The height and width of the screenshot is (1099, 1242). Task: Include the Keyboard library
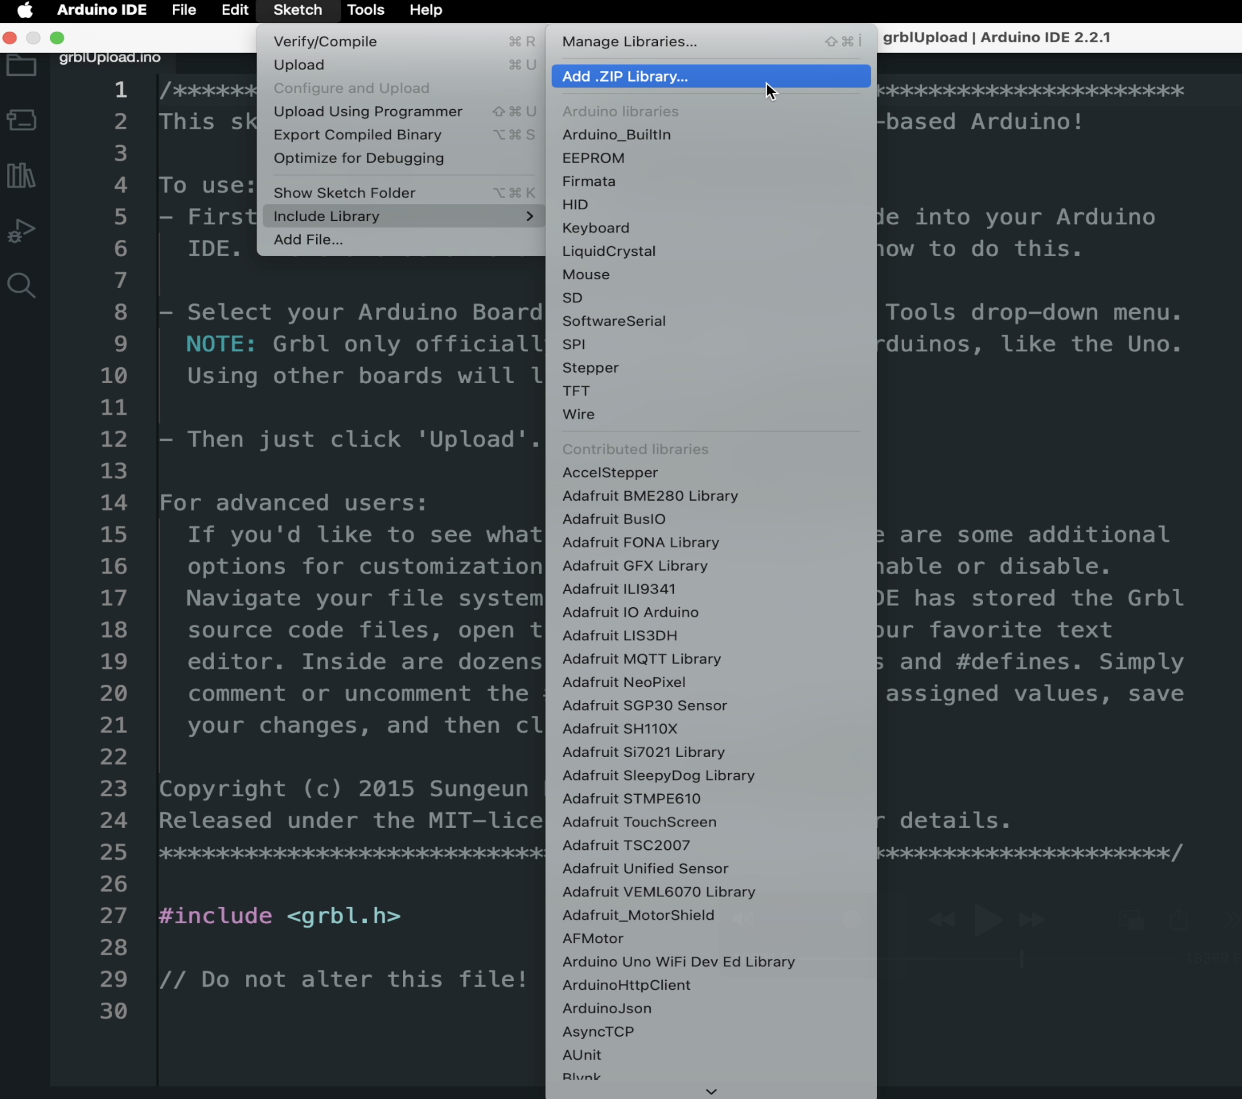coord(711,228)
